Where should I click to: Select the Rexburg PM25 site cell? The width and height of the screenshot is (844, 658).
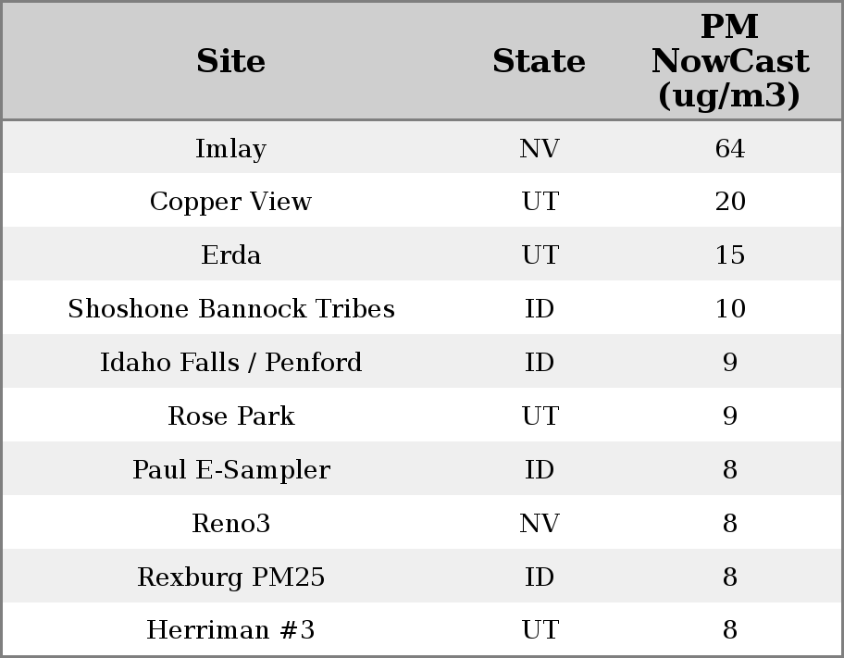pyautogui.click(x=231, y=577)
